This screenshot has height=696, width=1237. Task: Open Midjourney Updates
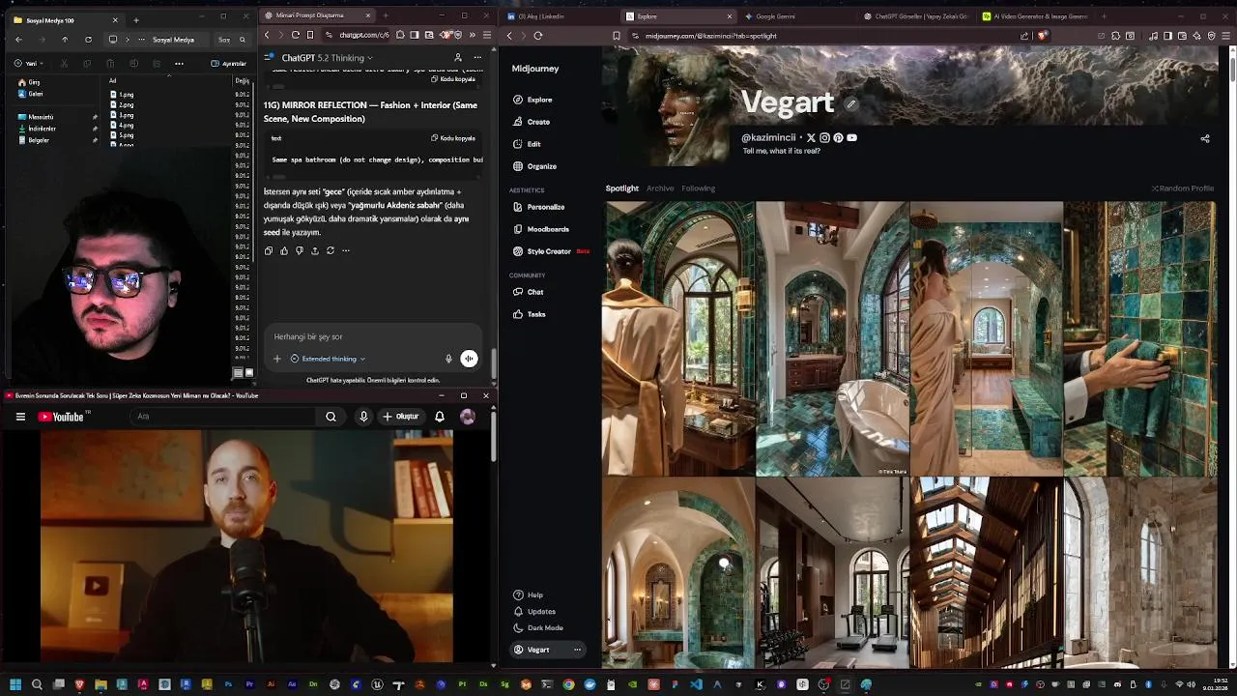(534, 611)
